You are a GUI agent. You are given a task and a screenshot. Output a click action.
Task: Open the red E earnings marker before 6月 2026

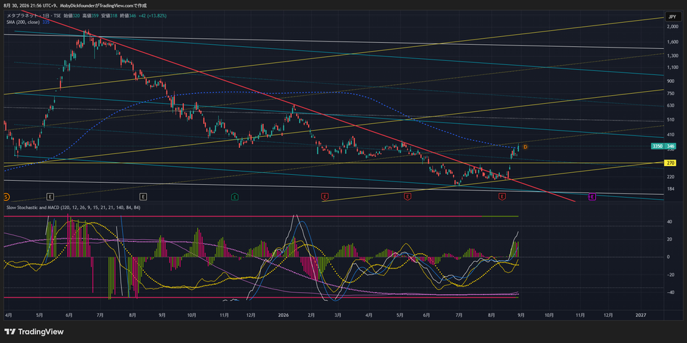pyautogui.click(x=407, y=196)
